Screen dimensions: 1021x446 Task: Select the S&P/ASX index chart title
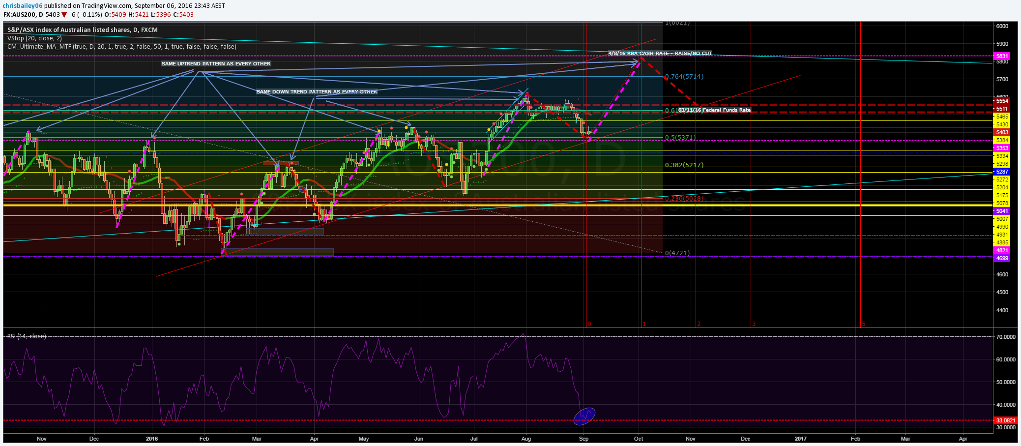(83, 30)
